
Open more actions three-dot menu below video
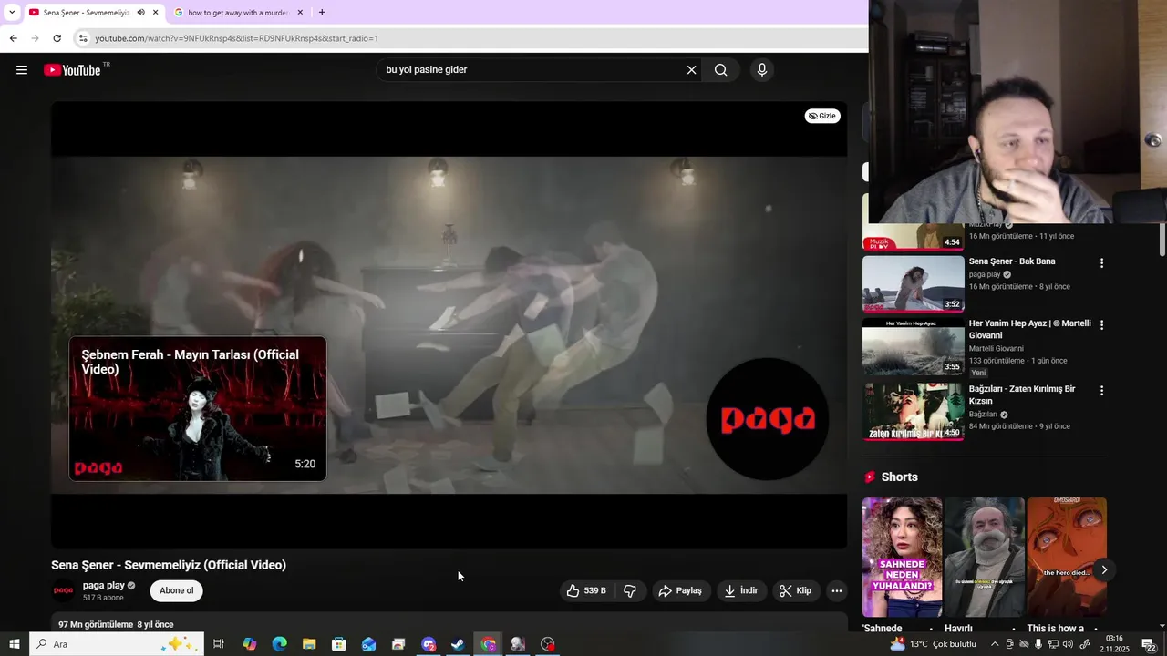(837, 591)
